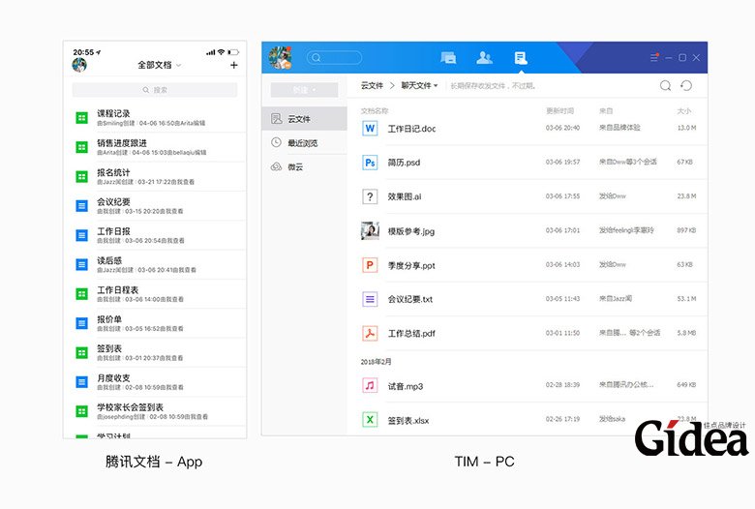Select the documents tab icon in TIM
755x509 pixels.
click(520, 58)
